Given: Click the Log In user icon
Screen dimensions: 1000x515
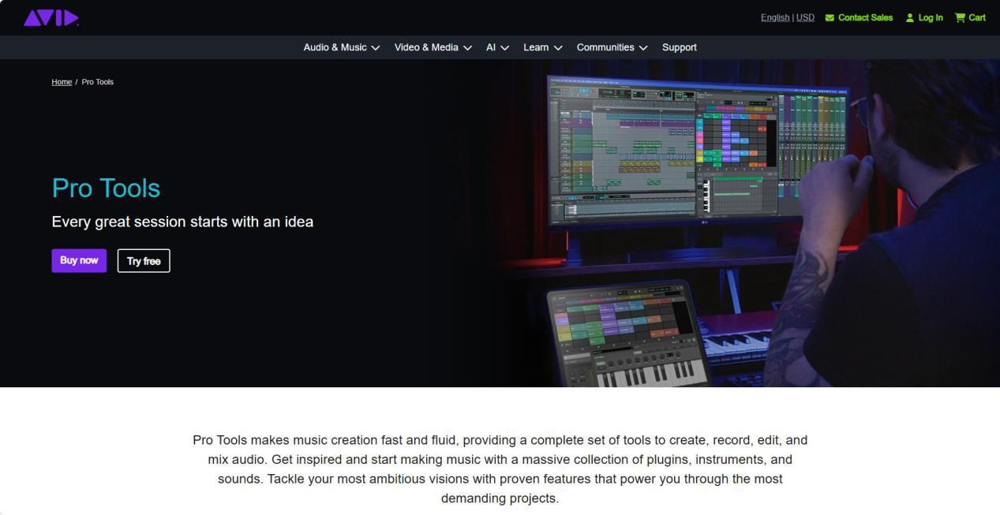Looking at the screenshot, I should pyautogui.click(x=910, y=17).
